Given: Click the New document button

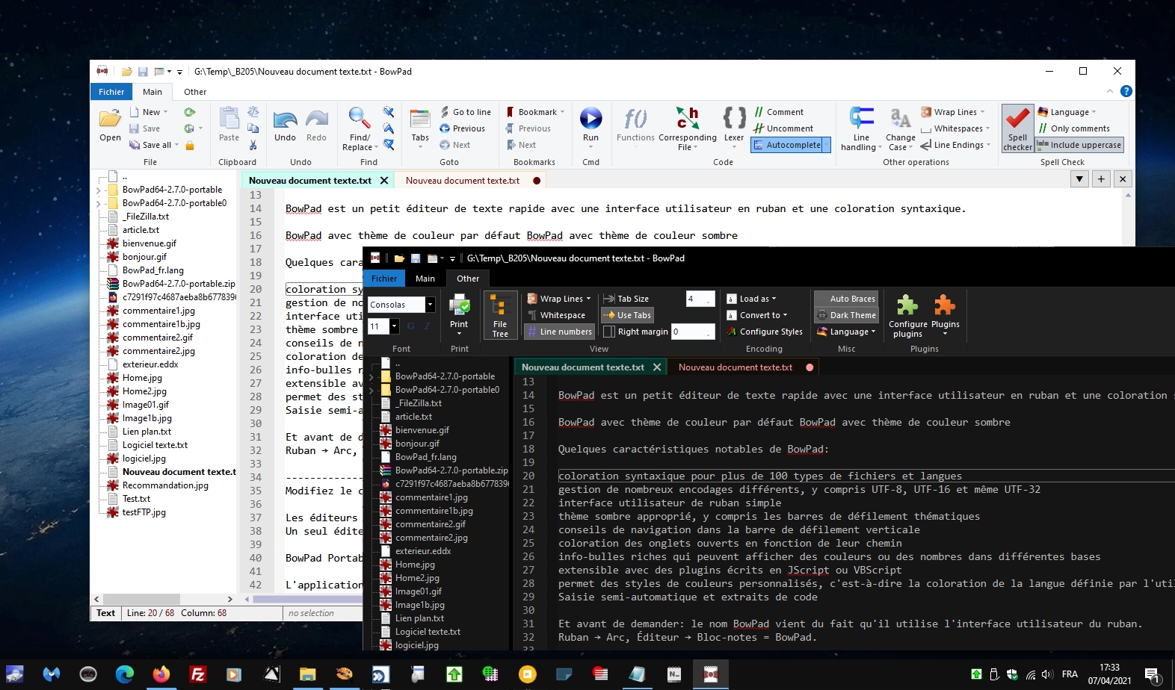Looking at the screenshot, I should pos(149,112).
